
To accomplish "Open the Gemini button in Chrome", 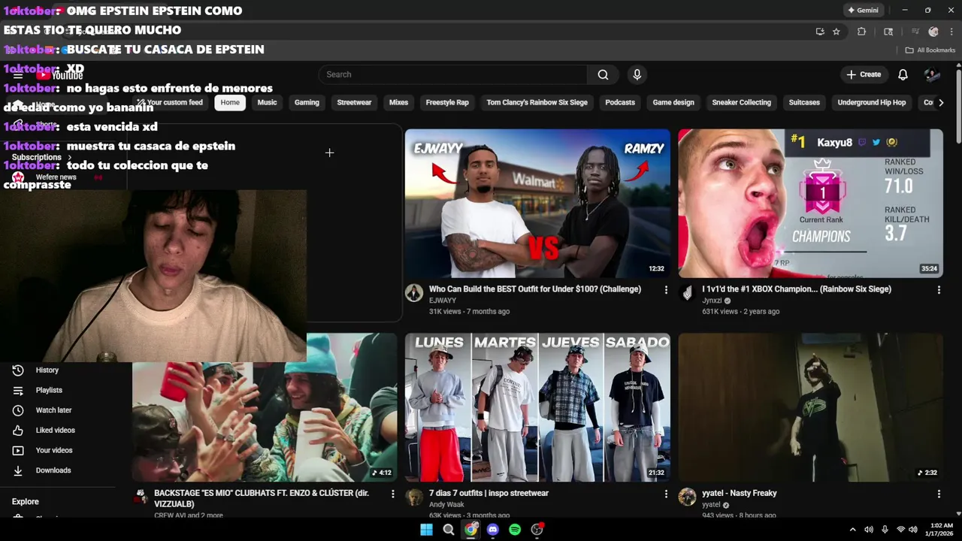I will pyautogui.click(x=863, y=11).
